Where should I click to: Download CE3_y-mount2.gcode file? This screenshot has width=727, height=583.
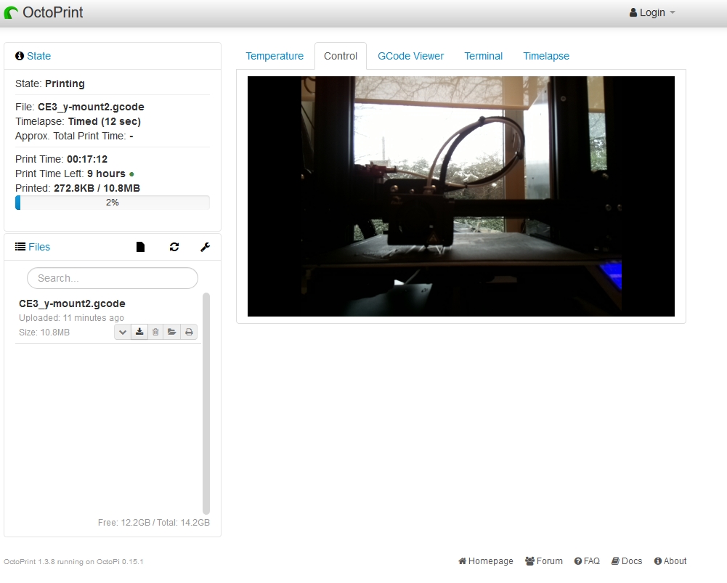(139, 332)
